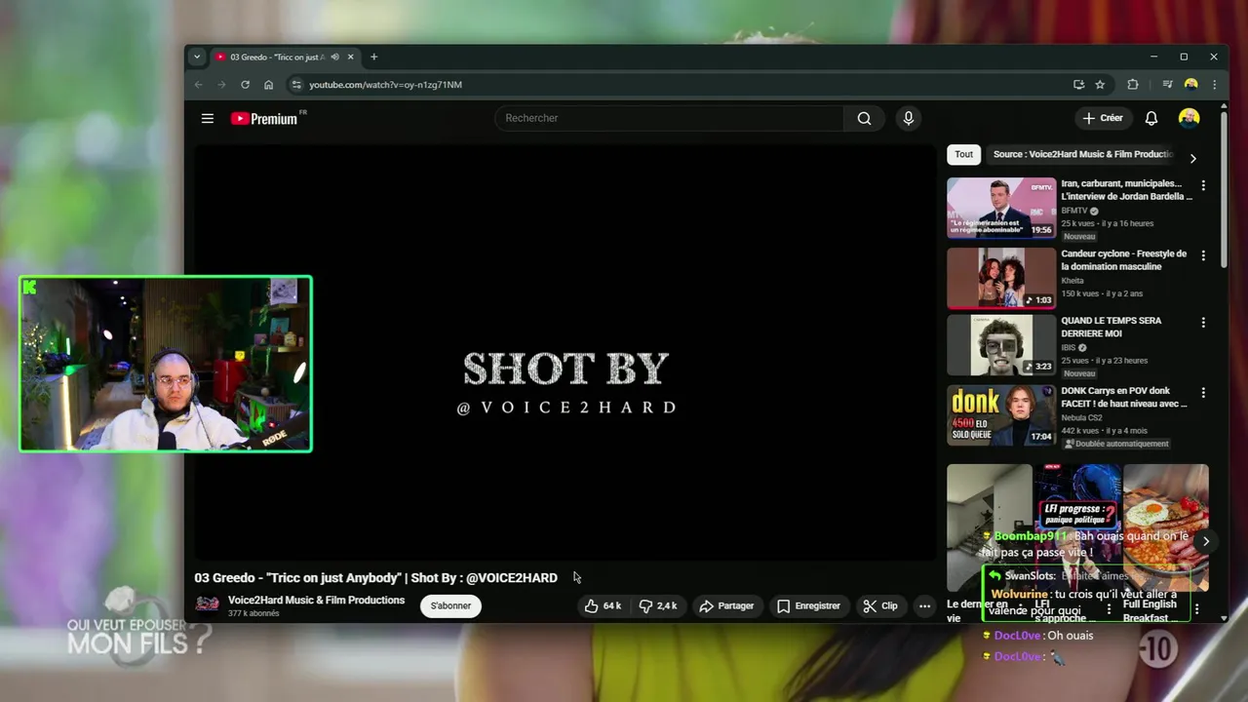Show next Shorts with right arrow

[x=1206, y=541]
